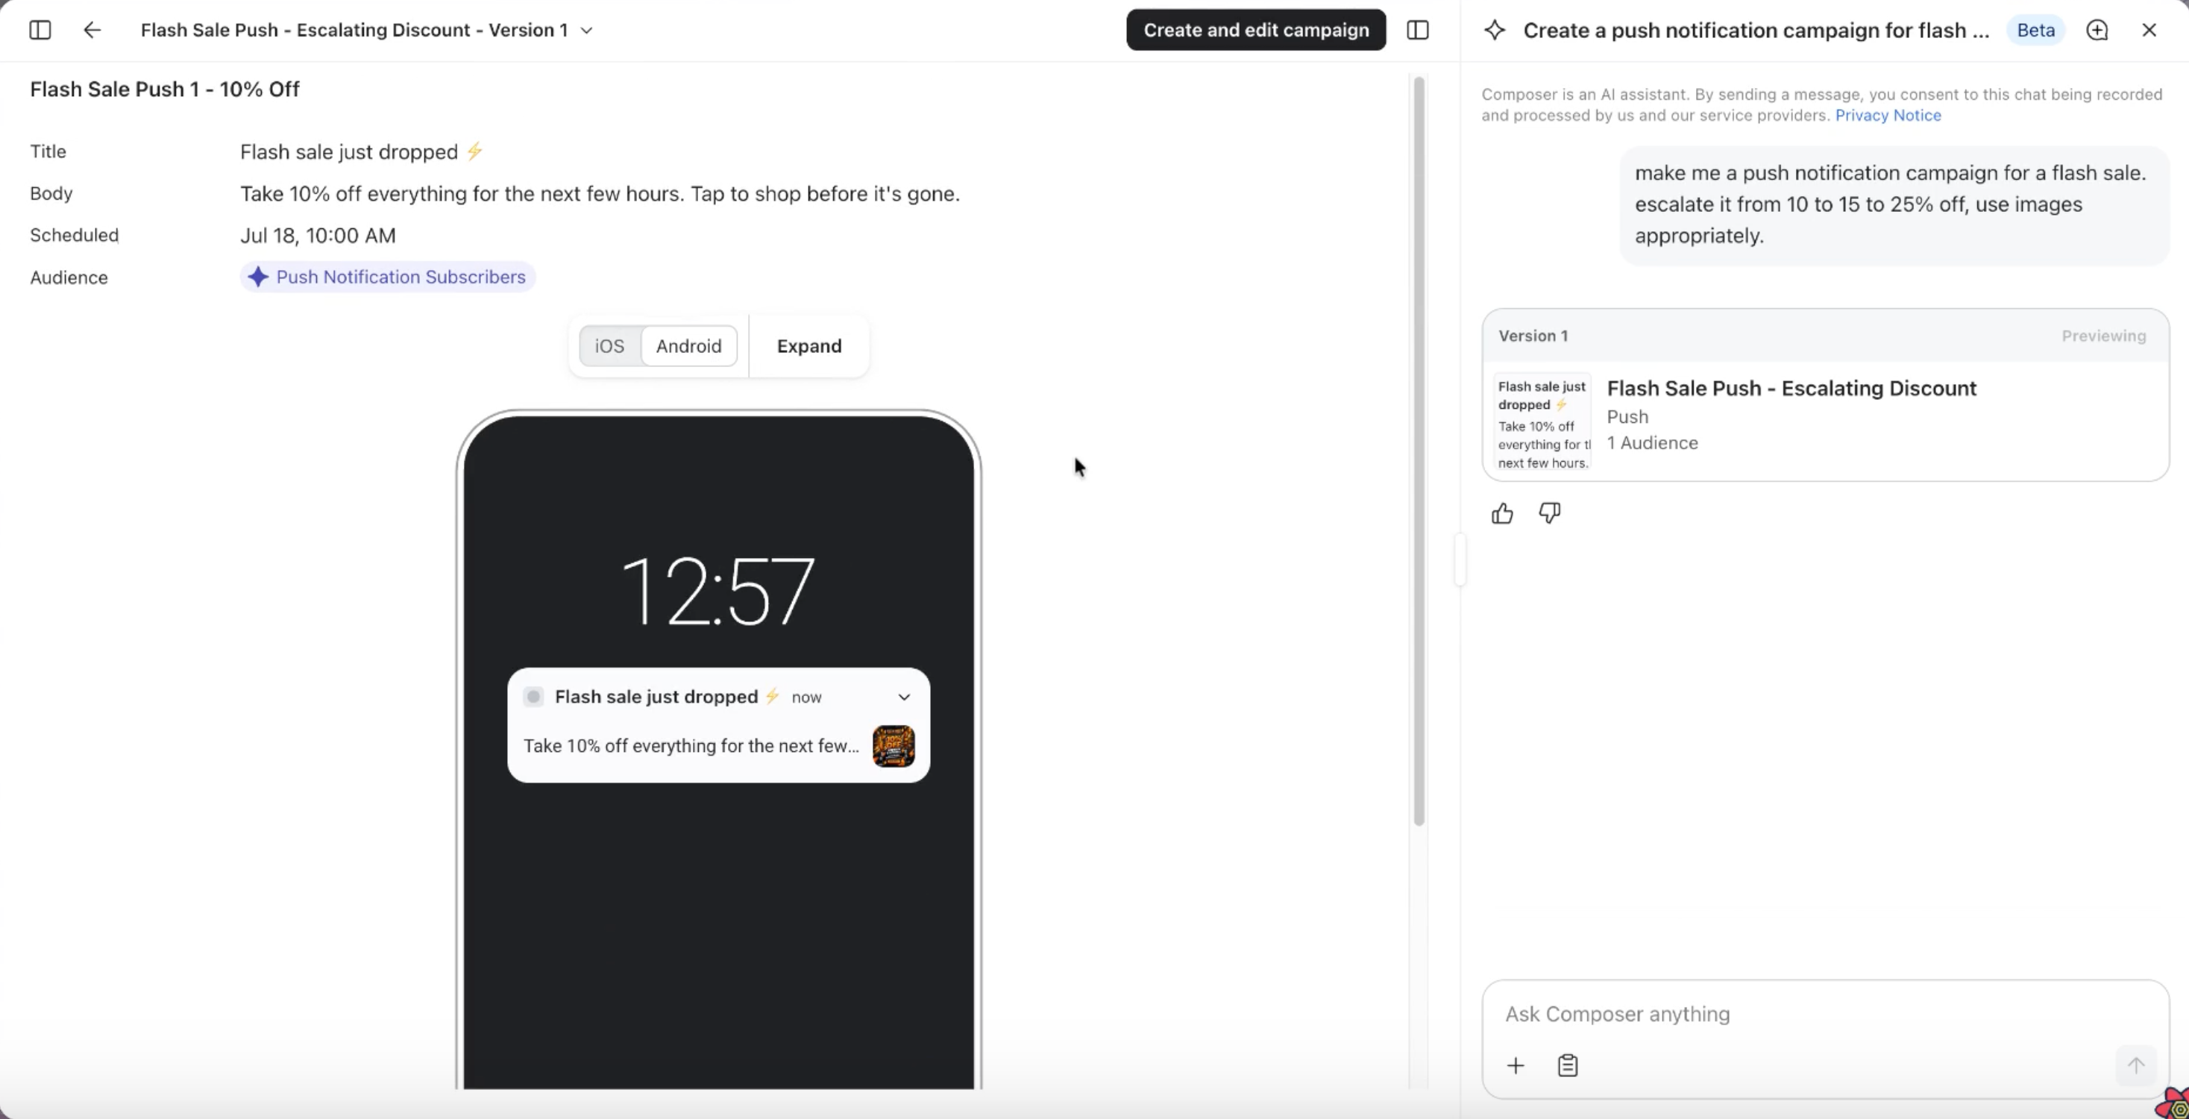Close the Composer panel
This screenshot has width=2189, height=1119.
click(x=2149, y=30)
